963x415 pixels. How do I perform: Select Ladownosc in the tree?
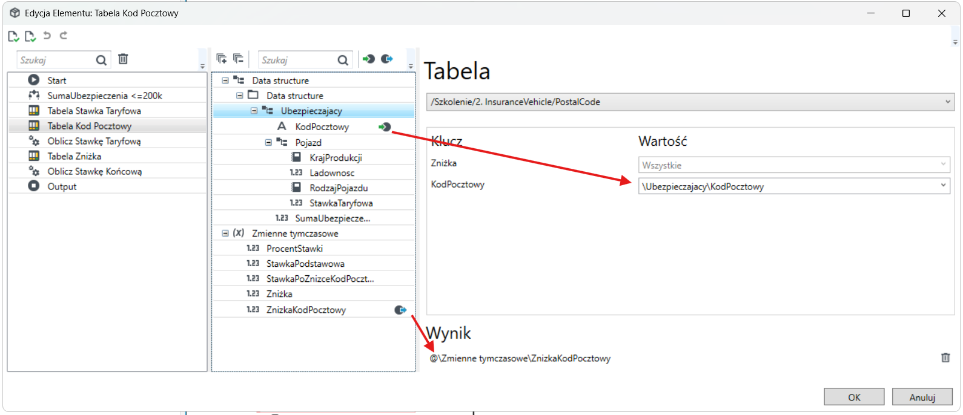(332, 173)
